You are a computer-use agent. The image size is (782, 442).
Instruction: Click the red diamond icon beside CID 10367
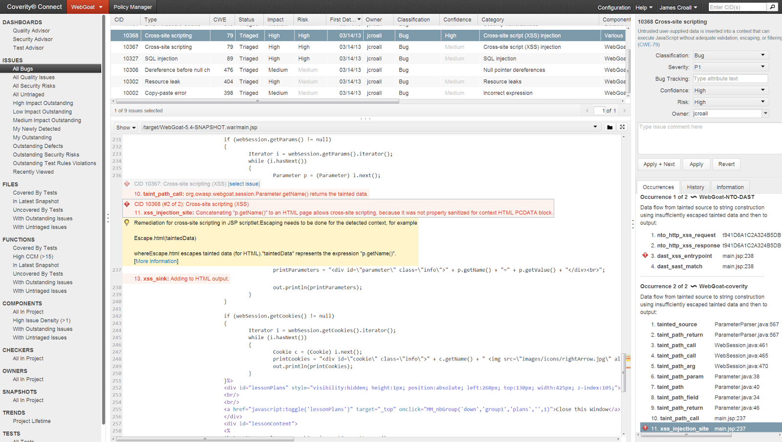tap(127, 184)
